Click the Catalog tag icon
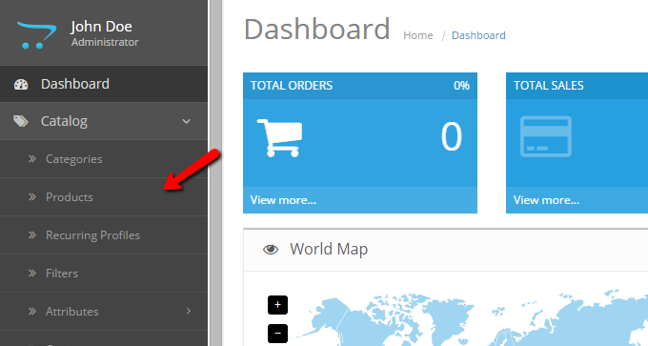Viewport: 648px width, 346px height. 21,121
